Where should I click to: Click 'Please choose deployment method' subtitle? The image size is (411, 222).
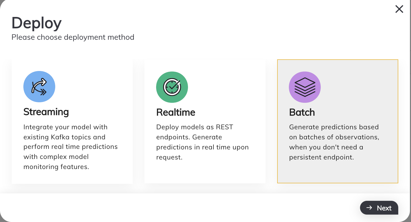73,37
